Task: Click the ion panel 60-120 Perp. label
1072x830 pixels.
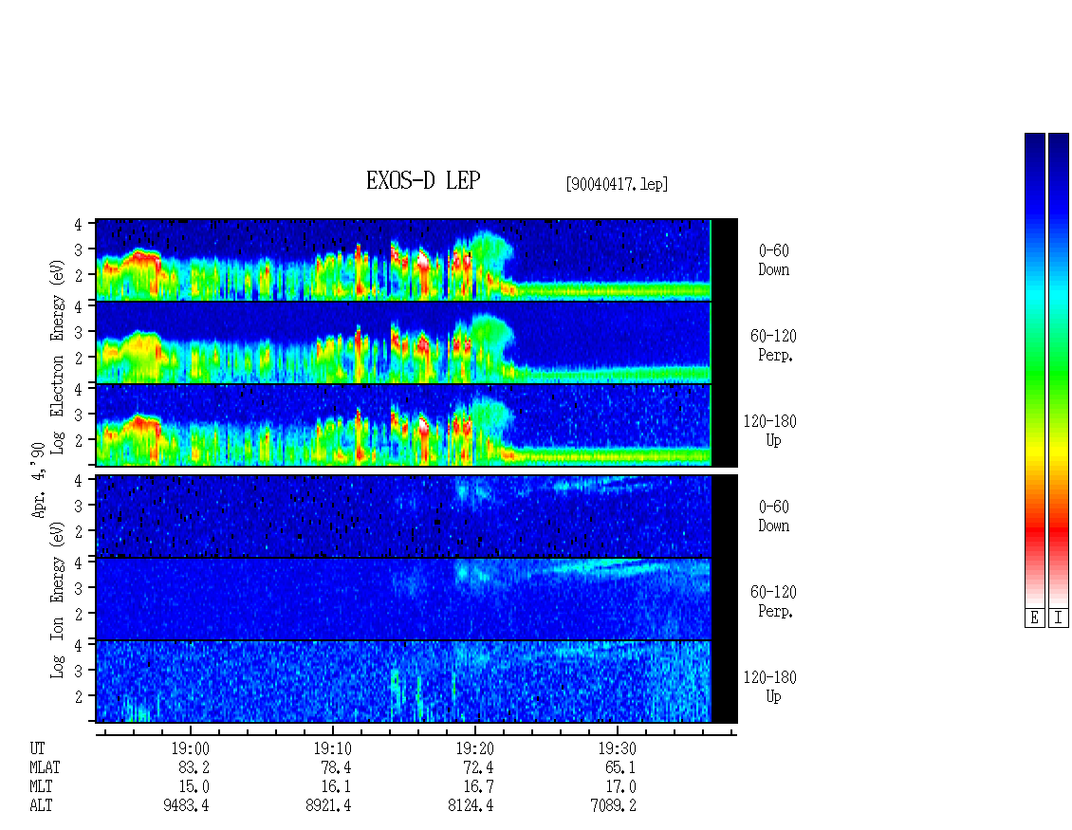Action: 773,601
